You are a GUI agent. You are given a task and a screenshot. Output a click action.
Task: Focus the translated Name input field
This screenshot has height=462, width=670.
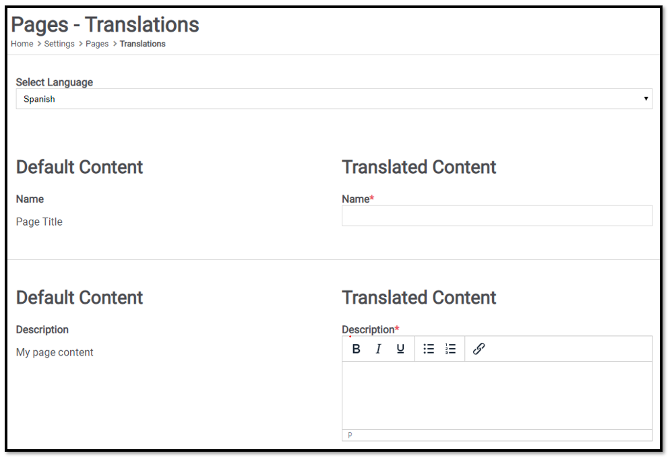click(x=497, y=216)
